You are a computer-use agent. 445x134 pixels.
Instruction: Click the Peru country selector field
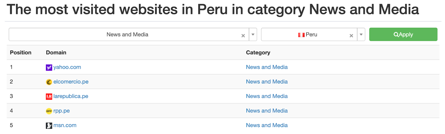tap(309, 35)
